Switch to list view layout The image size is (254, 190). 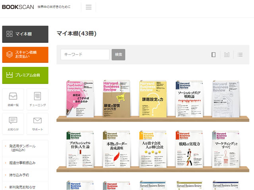240,55
